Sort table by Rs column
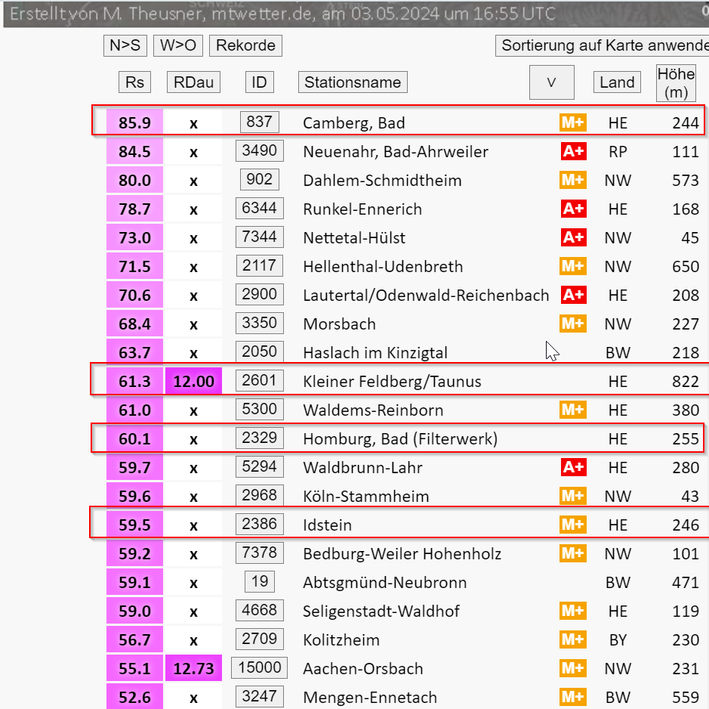Image resolution: width=709 pixels, height=709 pixels. click(134, 82)
